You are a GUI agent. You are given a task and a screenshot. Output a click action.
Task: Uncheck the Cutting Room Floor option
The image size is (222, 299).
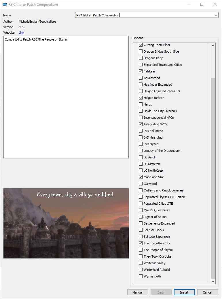point(141,45)
